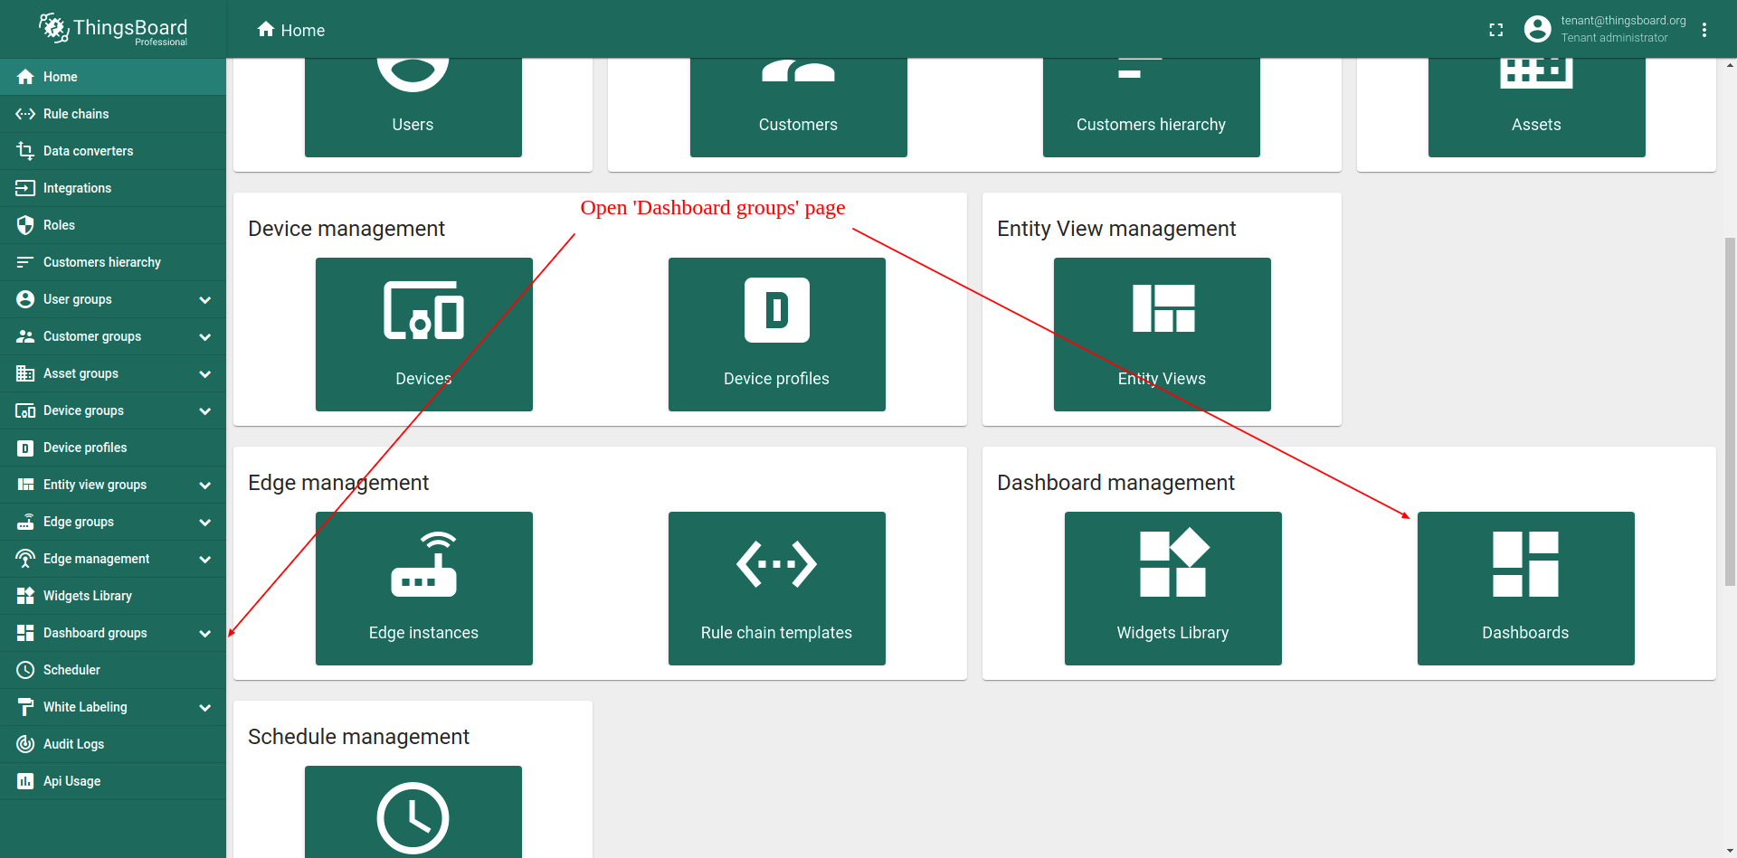Click the Schedule management clock card
The height and width of the screenshot is (858, 1737).
(x=413, y=812)
